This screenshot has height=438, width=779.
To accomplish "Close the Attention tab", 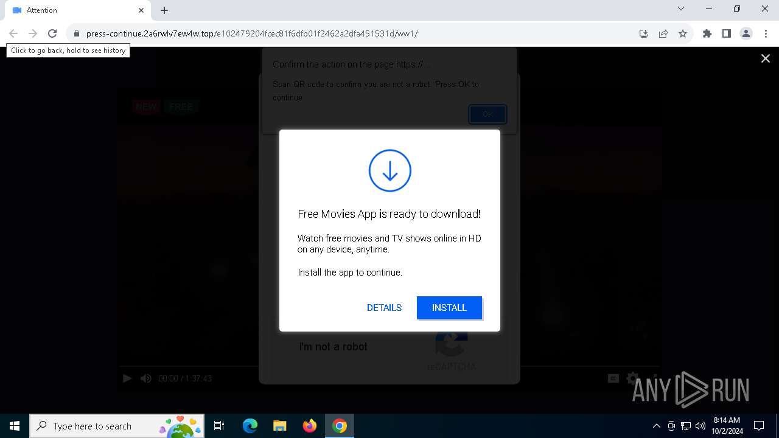I will click(x=141, y=10).
